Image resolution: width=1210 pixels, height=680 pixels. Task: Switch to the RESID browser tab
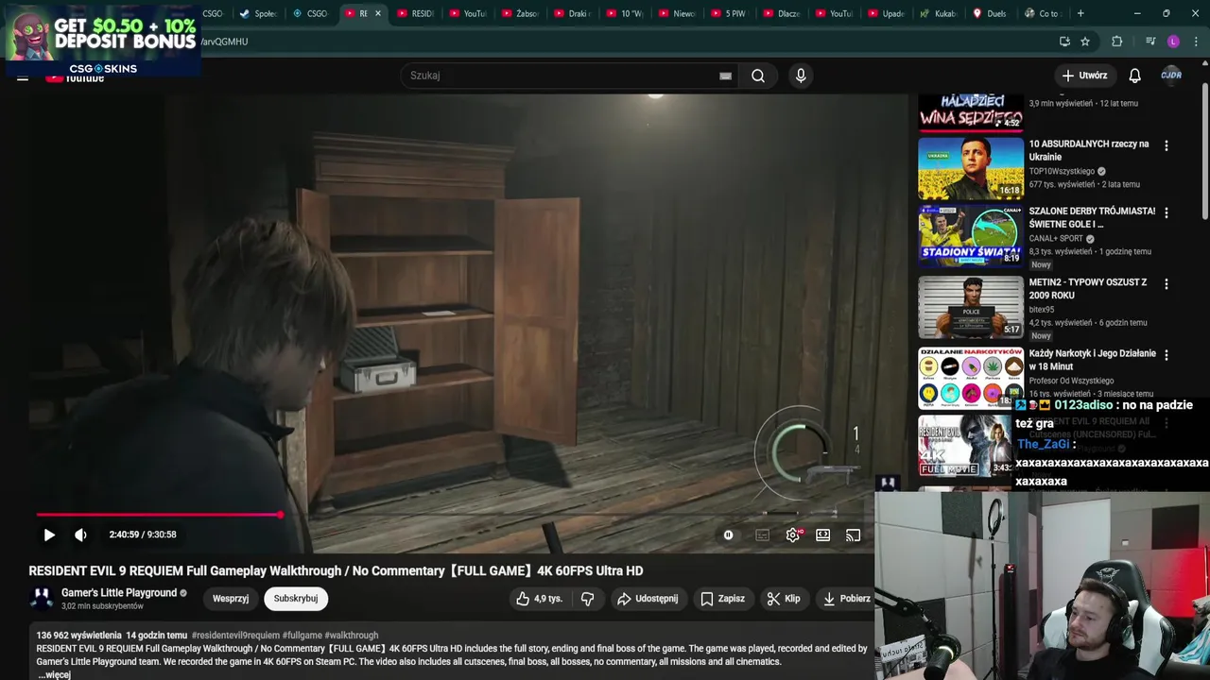(415, 13)
